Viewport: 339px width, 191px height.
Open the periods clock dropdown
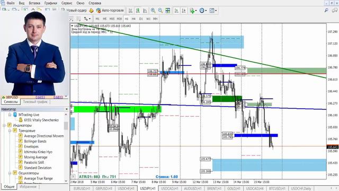pos(203,11)
